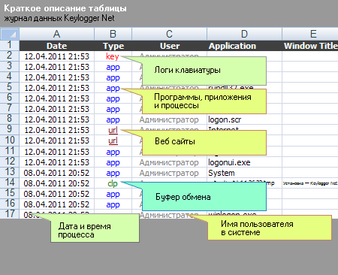The height and width of the screenshot is (275, 338).
Task: Select row 3 header
Action: tap(10, 66)
